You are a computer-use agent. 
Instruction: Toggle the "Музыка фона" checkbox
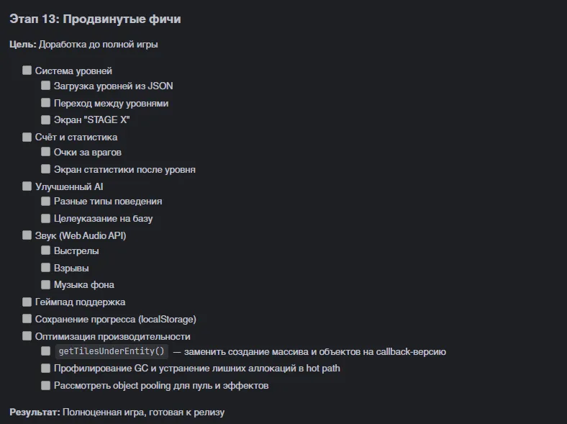click(x=46, y=284)
